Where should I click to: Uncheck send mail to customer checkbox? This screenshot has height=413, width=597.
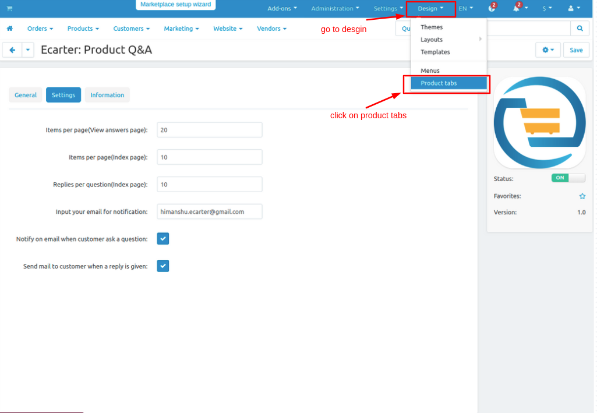[x=163, y=266]
